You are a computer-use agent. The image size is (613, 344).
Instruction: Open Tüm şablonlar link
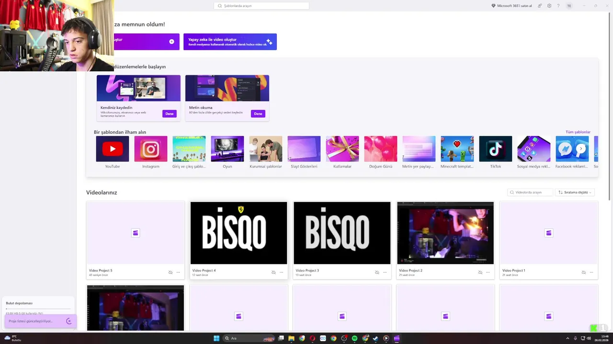tap(578, 132)
